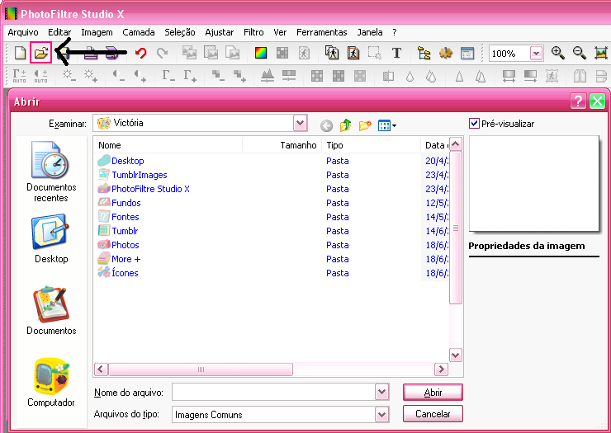
Task: Expand the Arquivos do tipo dropdown
Action: click(x=381, y=415)
